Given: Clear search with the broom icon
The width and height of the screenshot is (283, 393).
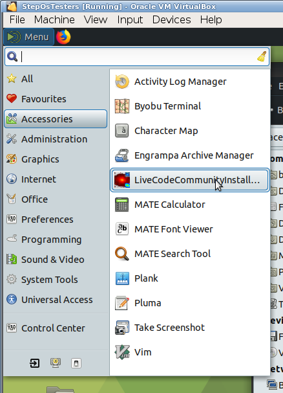Looking at the screenshot, I should pos(262,56).
